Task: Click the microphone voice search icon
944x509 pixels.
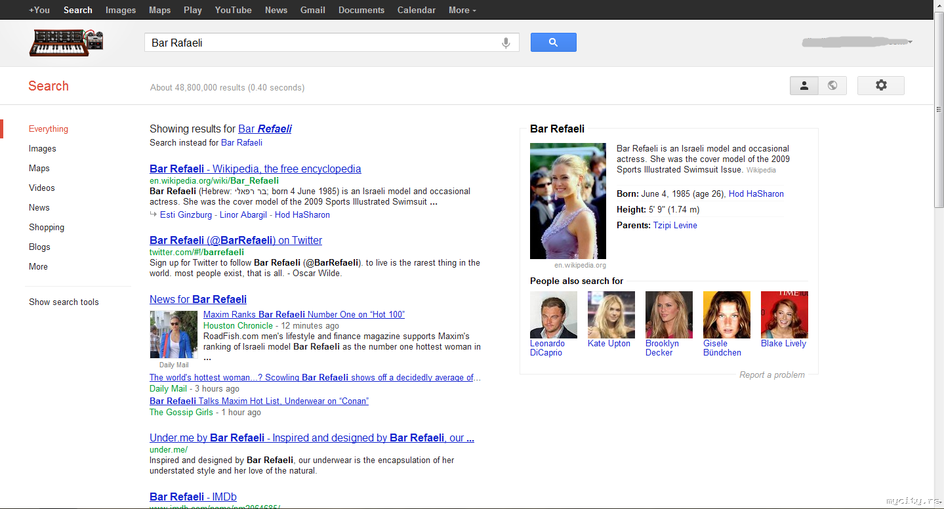Action: pyautogui.click(x=506, y=43)
